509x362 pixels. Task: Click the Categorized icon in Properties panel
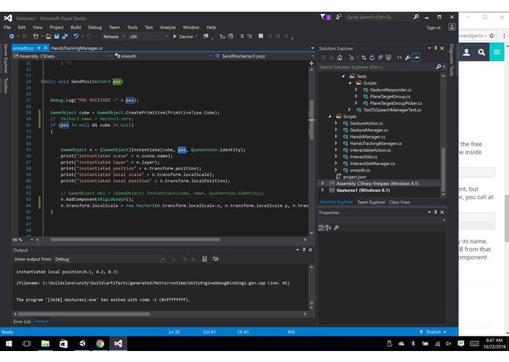point(321,227)
